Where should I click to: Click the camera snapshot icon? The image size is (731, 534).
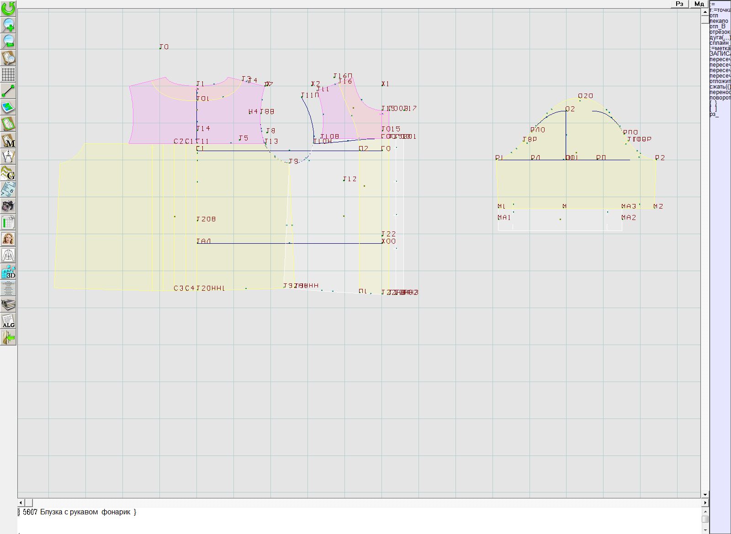[8, 206]
